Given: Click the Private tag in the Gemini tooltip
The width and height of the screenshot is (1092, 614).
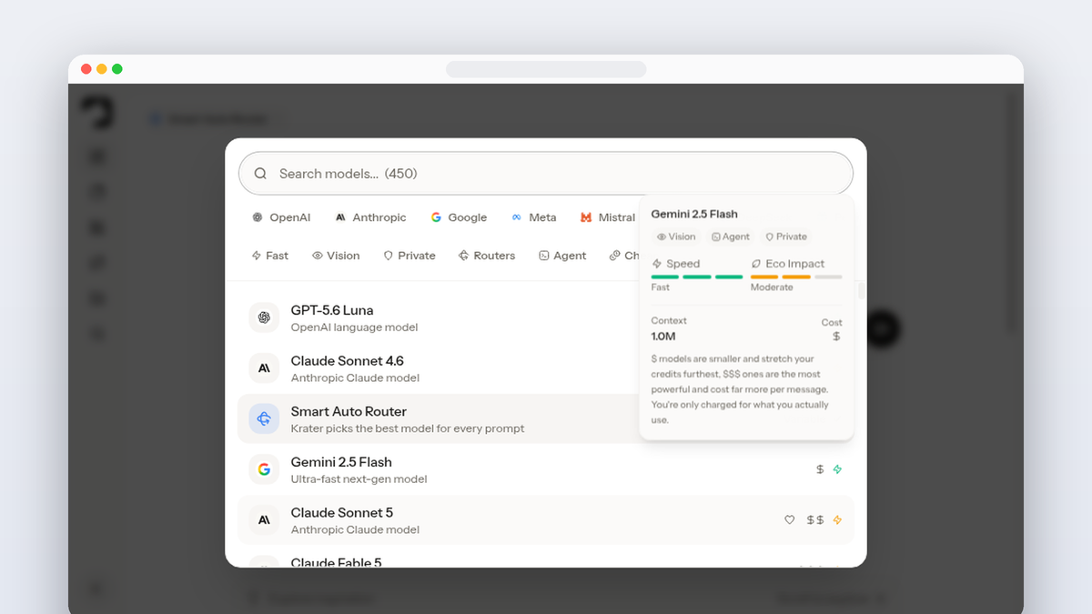Looking at the screenshot, I should click(x=786, y=237).
